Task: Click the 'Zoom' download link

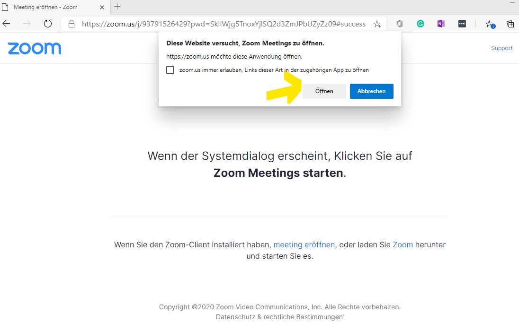Action: [x=403, y=244]
